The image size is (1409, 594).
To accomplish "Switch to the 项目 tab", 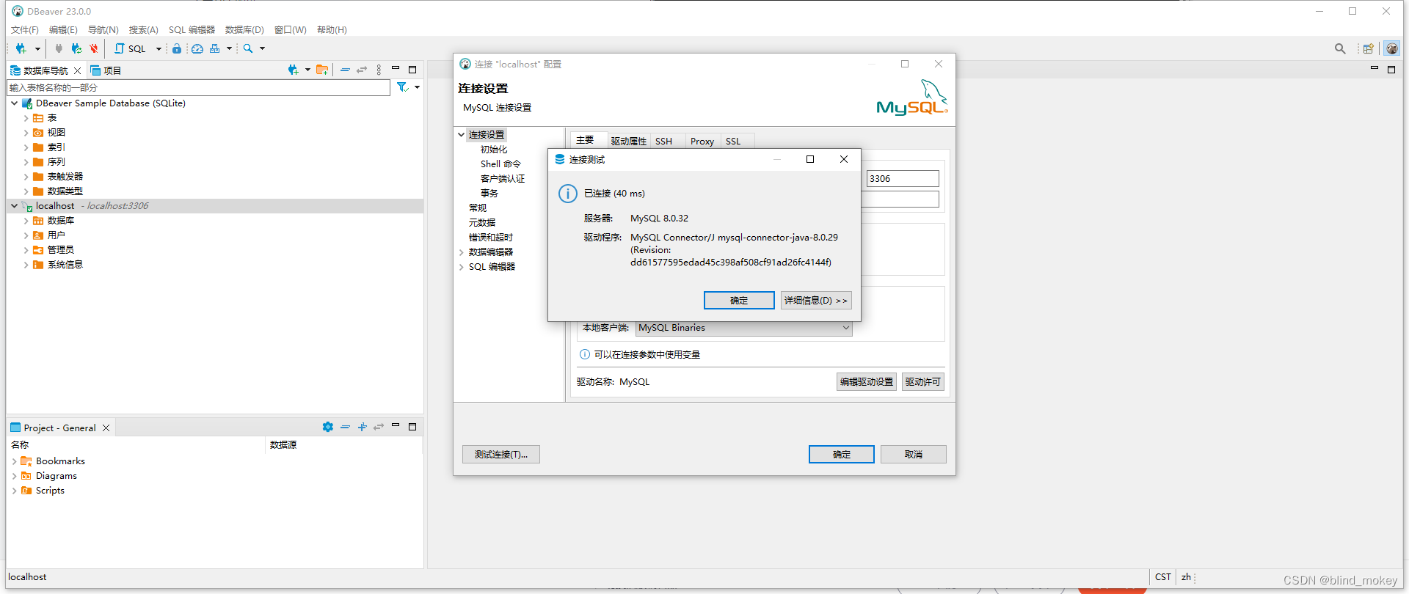I will click(x=106, y=70).
